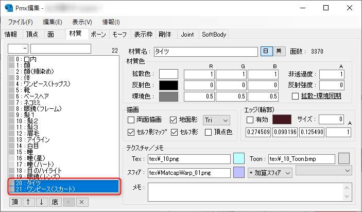The width and height of the screenshot is (362, 212).
Task: Click the Tex texture preview thumbnail
Action: pos(239,158)
